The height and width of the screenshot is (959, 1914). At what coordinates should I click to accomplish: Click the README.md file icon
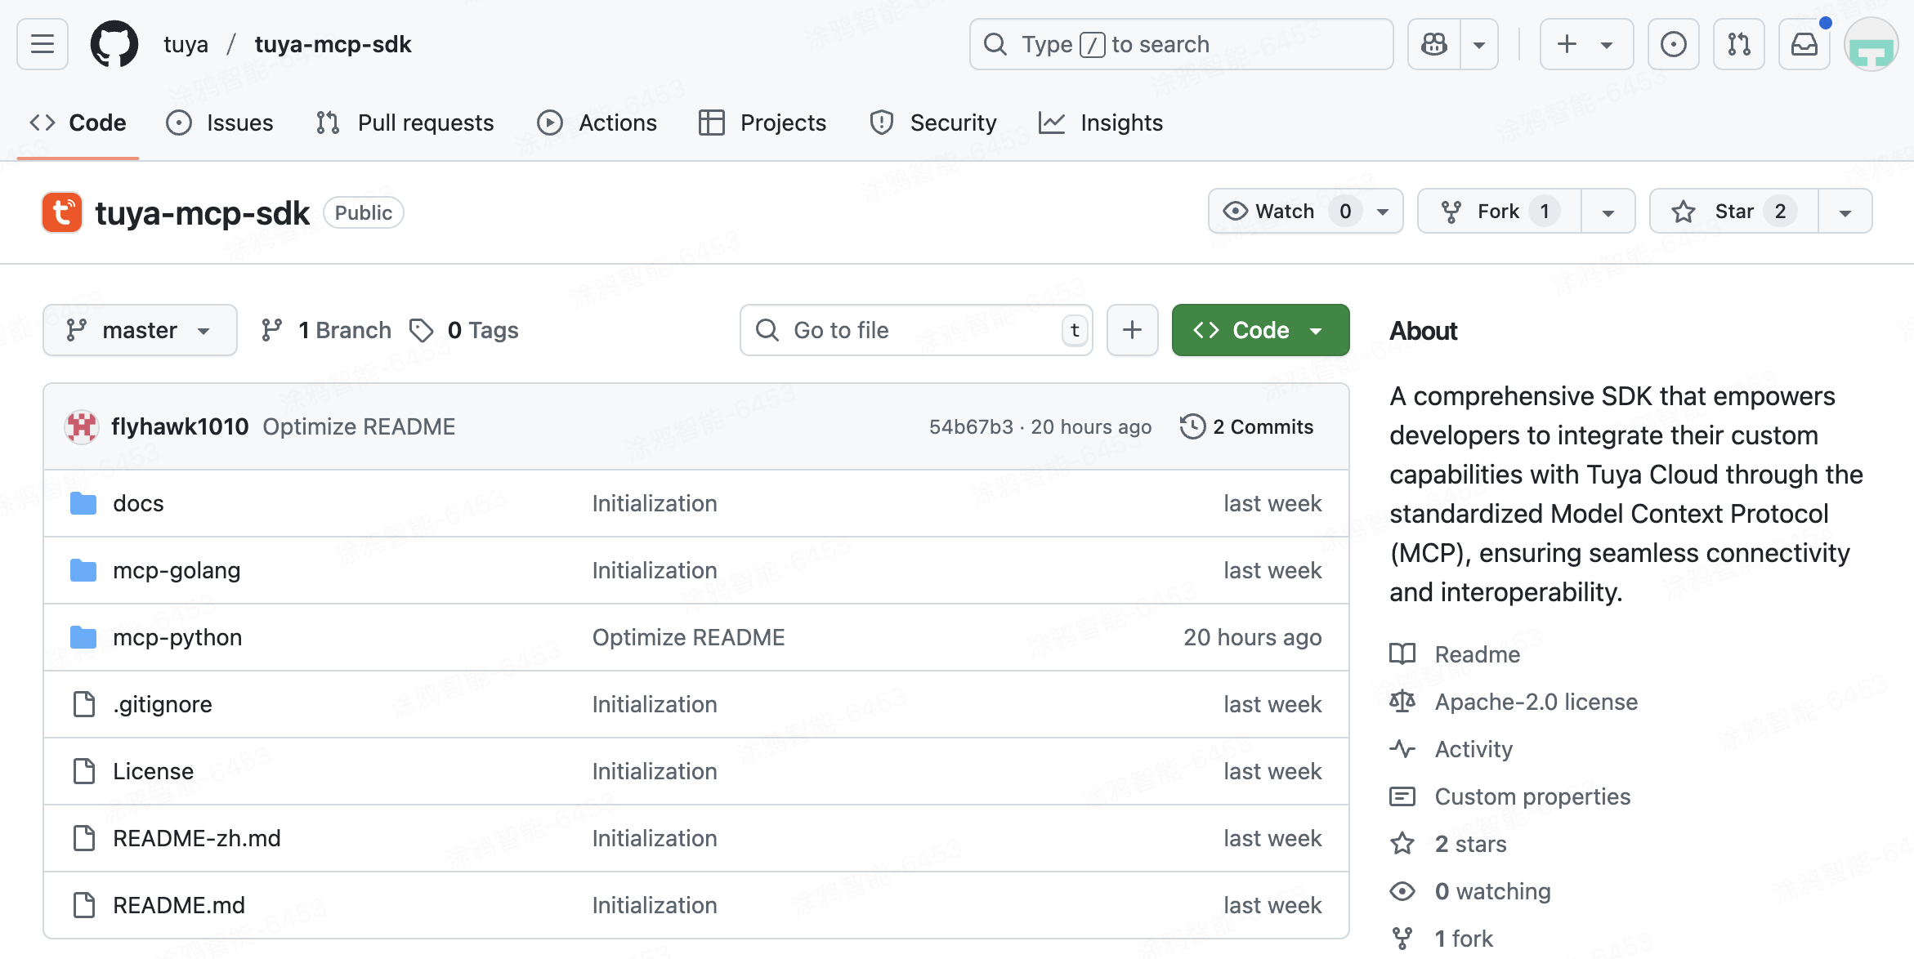coord(83,905)
